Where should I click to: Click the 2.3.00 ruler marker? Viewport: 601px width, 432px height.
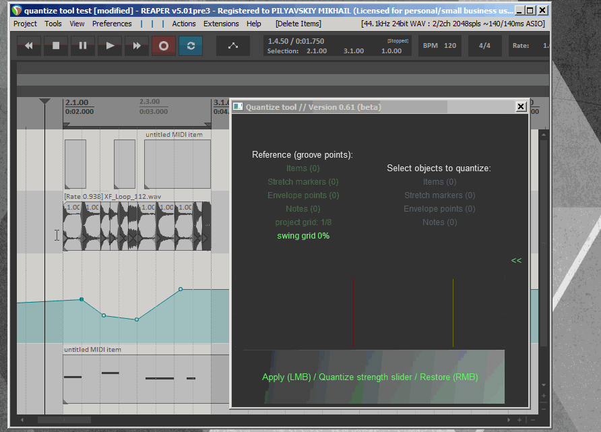(x=150, y=102)
